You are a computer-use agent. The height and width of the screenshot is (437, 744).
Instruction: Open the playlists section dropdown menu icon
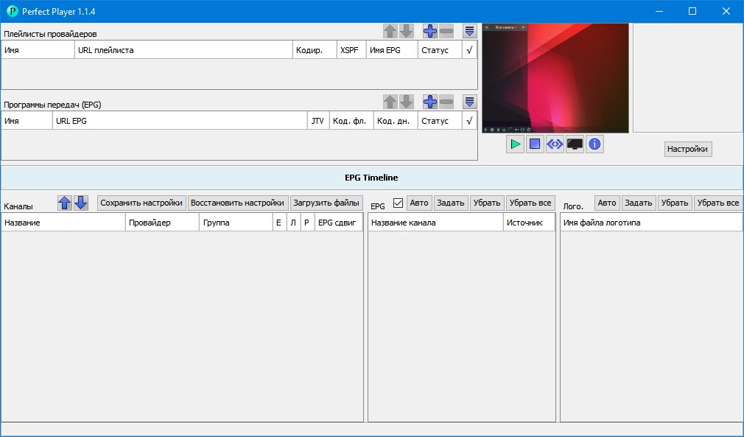pos(469,31)
